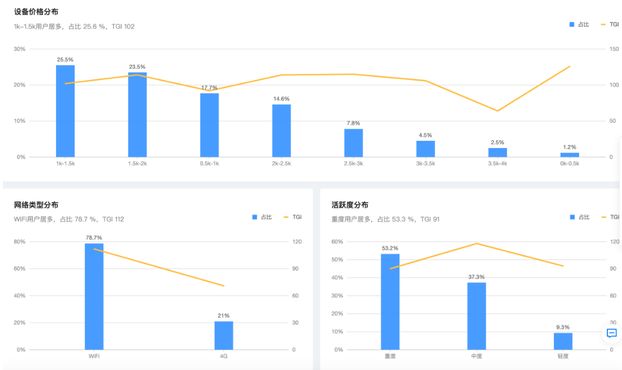Click the TGI legend marker in 网络类型分布 chart

point(286,217)
